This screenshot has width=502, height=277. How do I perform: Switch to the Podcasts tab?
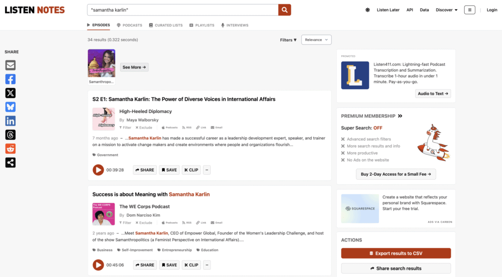click(x=129, y=25)
